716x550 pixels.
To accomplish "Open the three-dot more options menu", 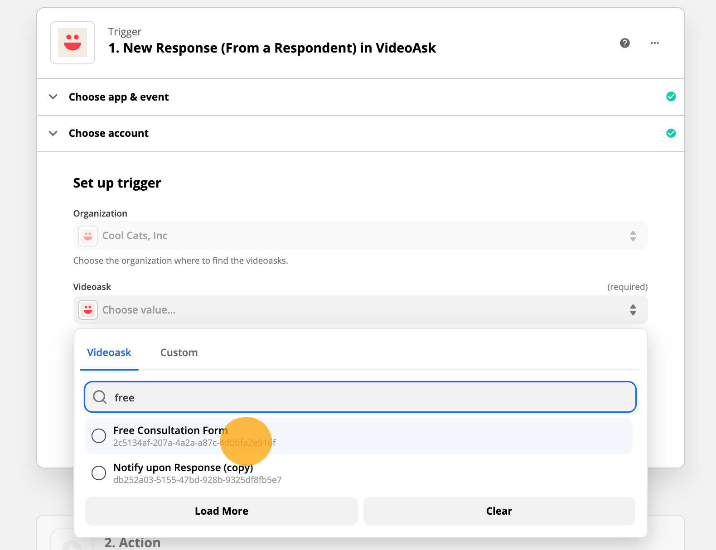I will coord(655,43).
